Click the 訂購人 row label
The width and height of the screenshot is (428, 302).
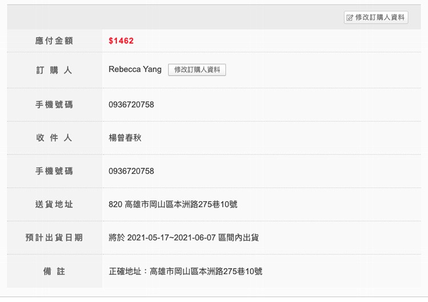[x=54, y=70]
